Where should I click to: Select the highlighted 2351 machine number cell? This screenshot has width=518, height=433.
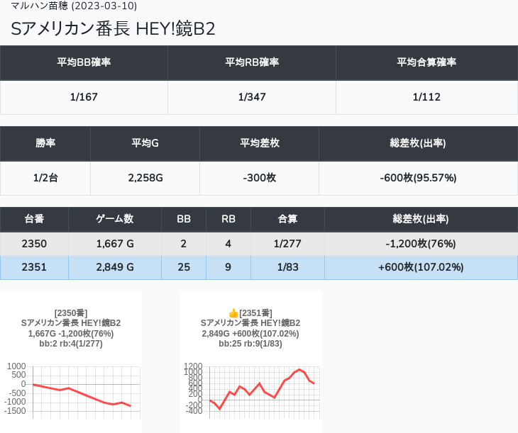pyautogui.click(x=34, y=267)
